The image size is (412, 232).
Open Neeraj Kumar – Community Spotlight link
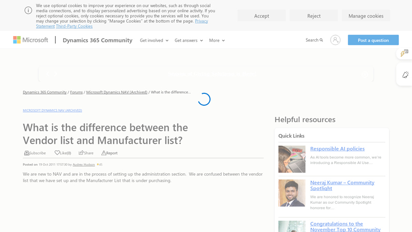pyautogui.click(x=342, y=186)
